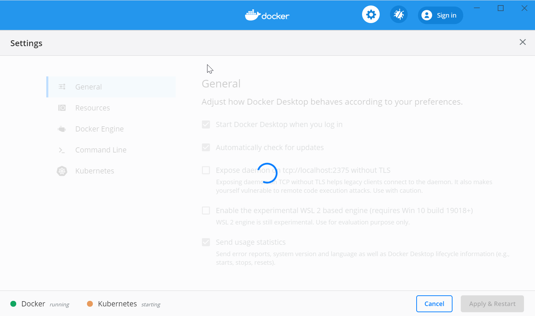Click the Apply & Restart button
The width and height of the screenshot is (535, 316).
point(492,304)
